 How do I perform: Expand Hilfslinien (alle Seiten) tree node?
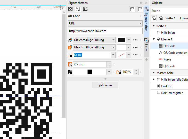(154, 80)
